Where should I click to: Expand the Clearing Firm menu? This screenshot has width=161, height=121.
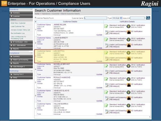[21, 74]
